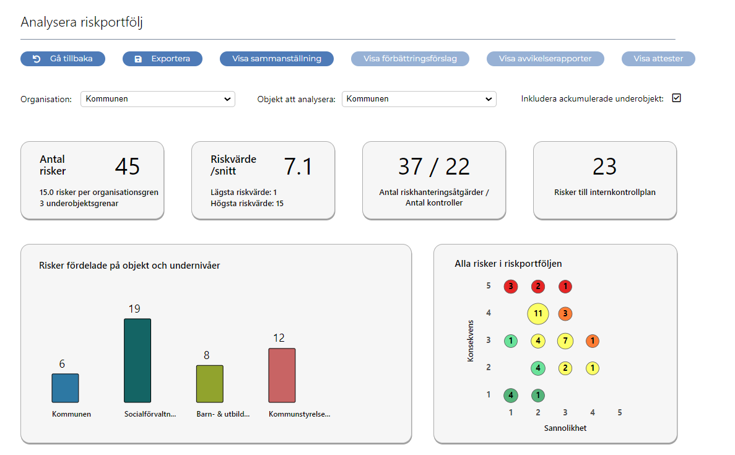The width and height of the screenshot is (735, 455).
Task: Click the large yellow bubble with 11 risks
Action: tap(538, 314)
